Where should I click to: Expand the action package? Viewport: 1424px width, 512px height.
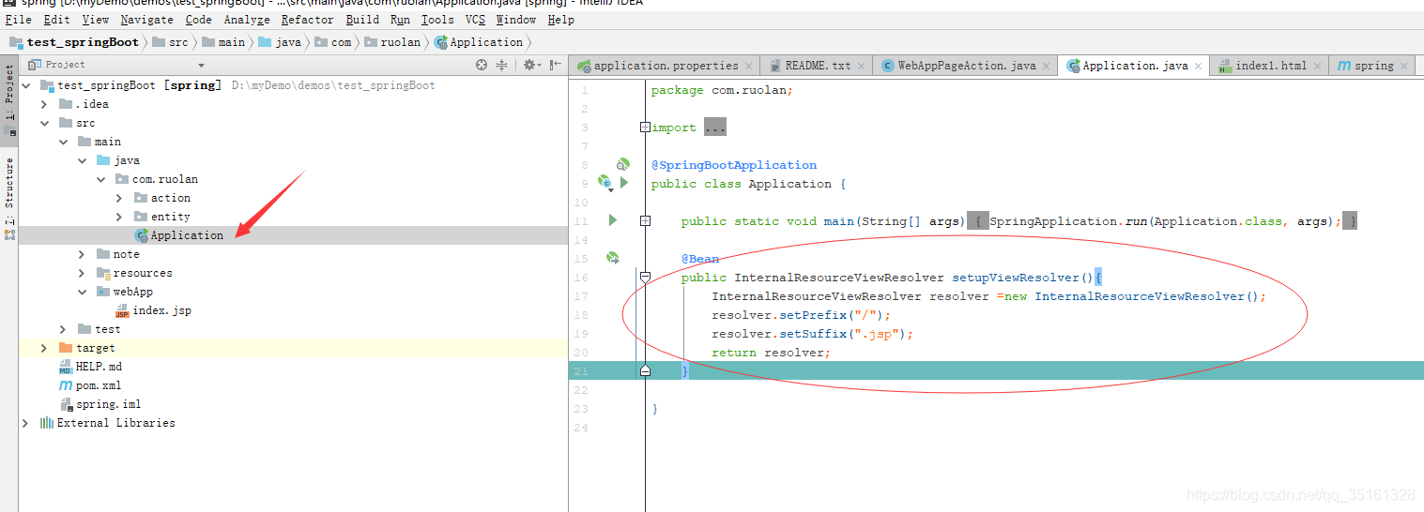[119, 198]
